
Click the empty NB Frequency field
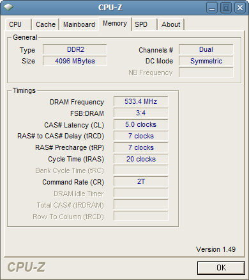click(x=206, y=72)
